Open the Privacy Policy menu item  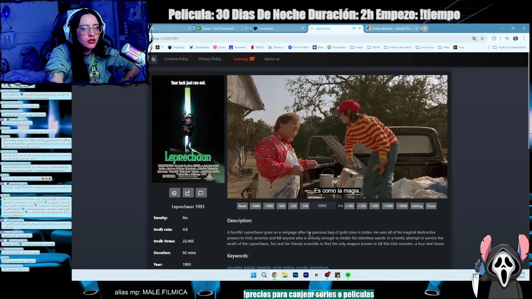coord(210,59)
